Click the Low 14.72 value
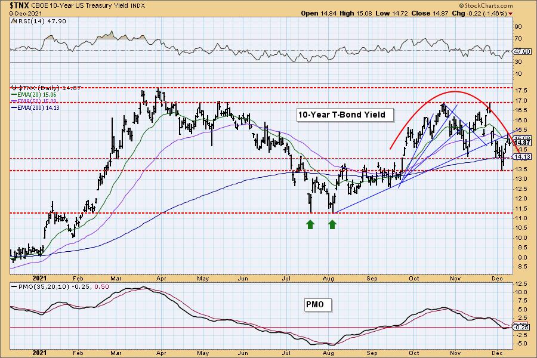537x358 pixels. coord(391,13)
